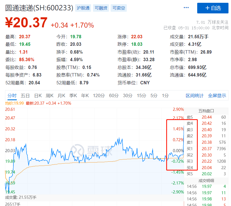231x206 pixels.
Task: Select the 5分 chart interval
Action: point(154,96)
